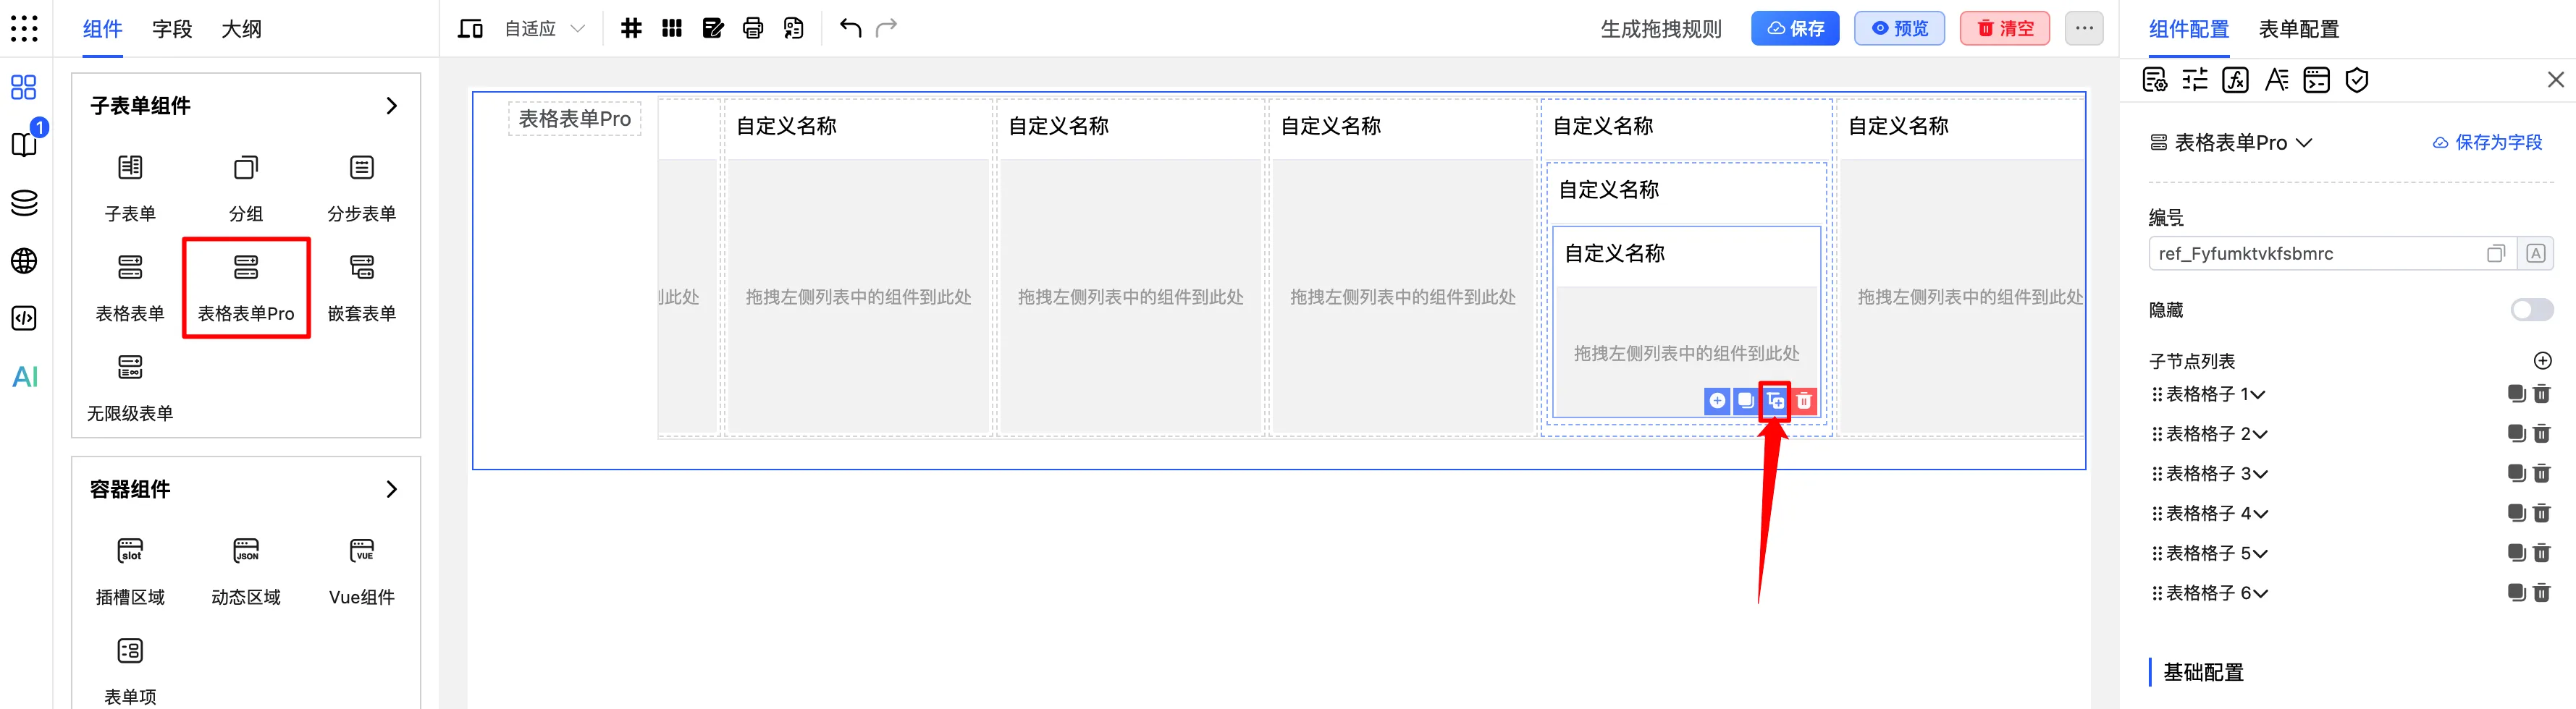This screenshot has width=2576, height=709.
Task: Click the undo arrow in toolbar
Action: (849, 29)
